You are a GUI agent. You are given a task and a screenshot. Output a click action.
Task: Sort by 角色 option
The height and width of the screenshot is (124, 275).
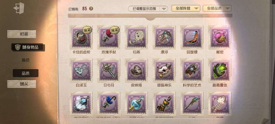coord(26,60)
